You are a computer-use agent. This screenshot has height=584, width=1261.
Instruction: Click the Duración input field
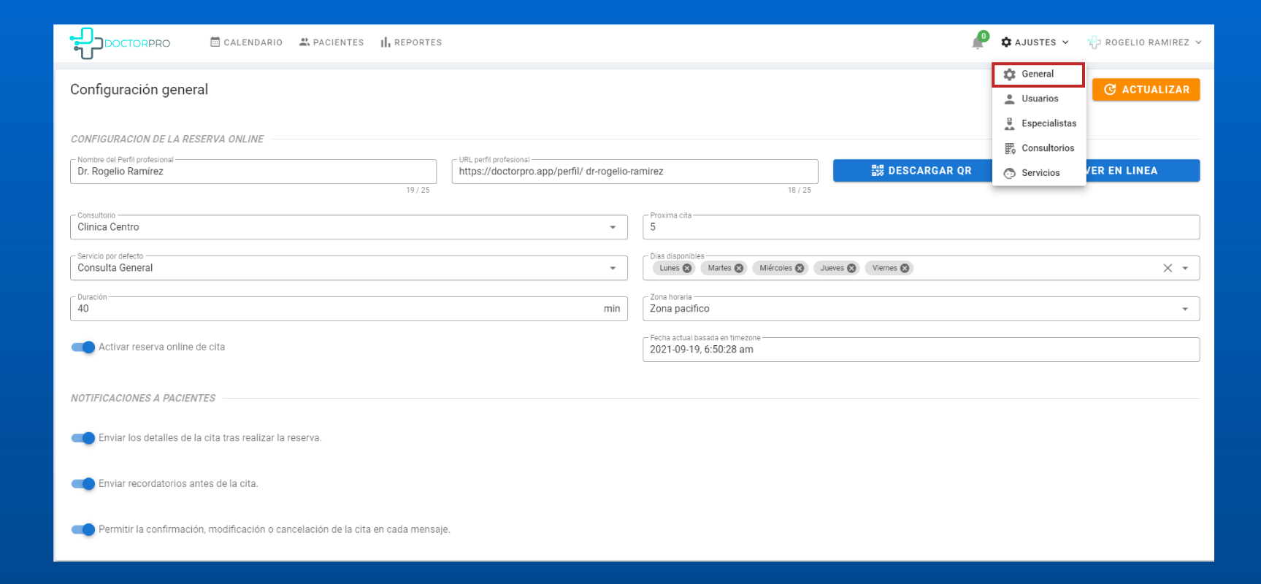336,309
